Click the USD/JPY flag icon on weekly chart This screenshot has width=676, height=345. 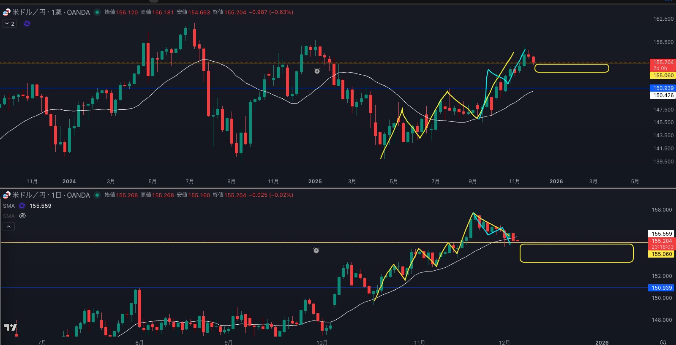[6, 12]
